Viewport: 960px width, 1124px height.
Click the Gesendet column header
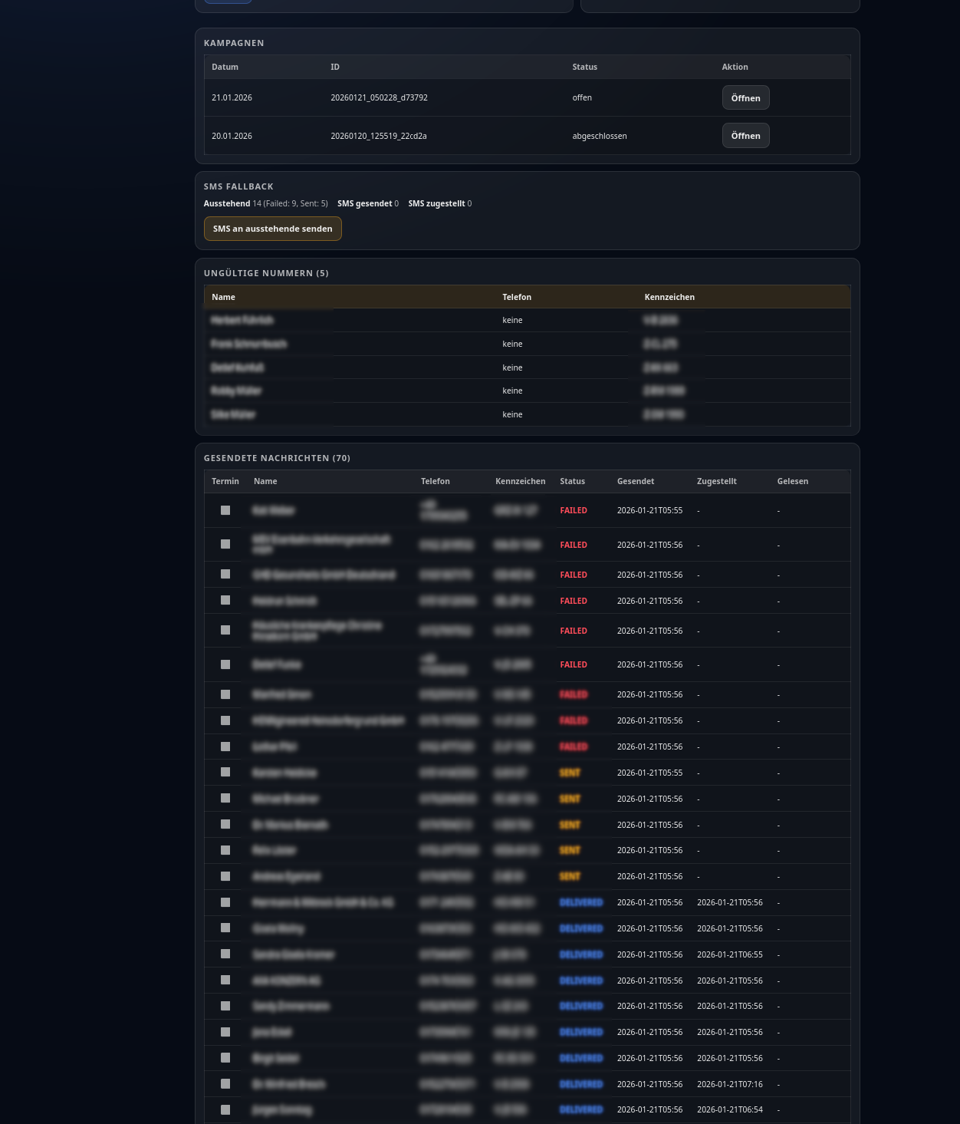pos(635,482)
